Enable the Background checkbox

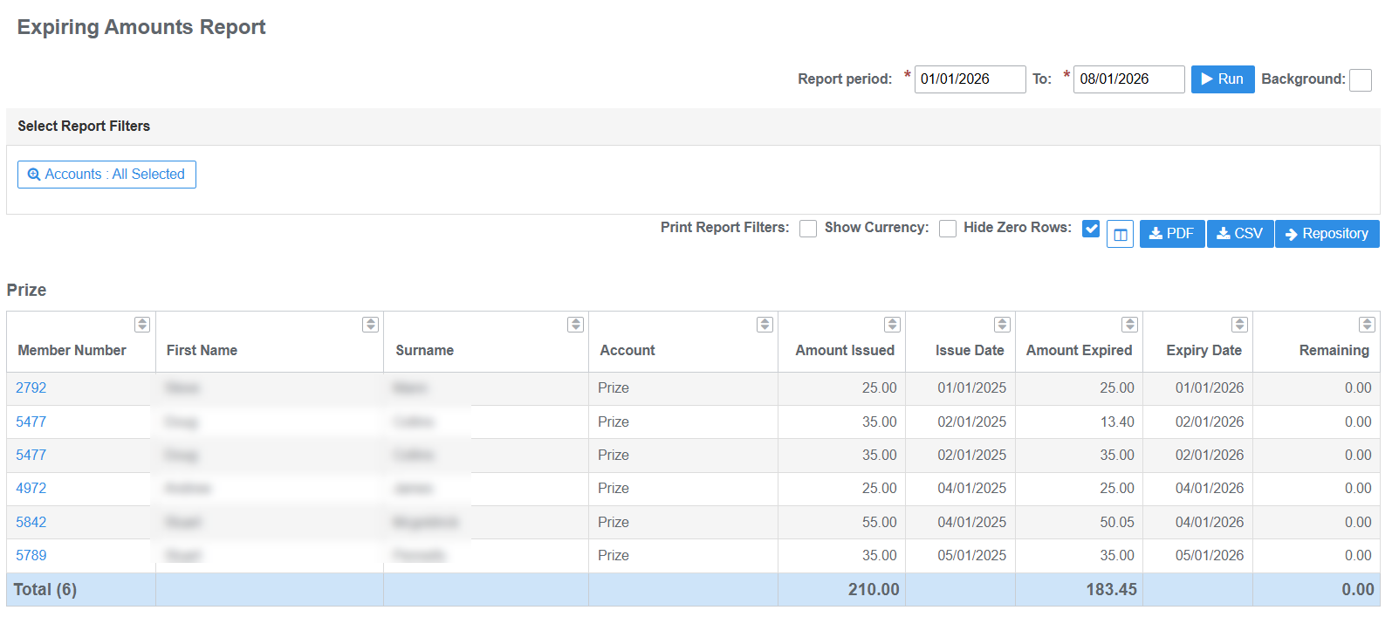(1361, 80)
